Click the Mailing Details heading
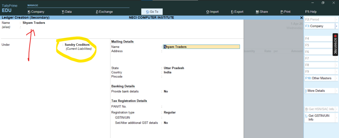Image resolution: width=339 pixels, height=138 pixels. click(x=122, y=41)
